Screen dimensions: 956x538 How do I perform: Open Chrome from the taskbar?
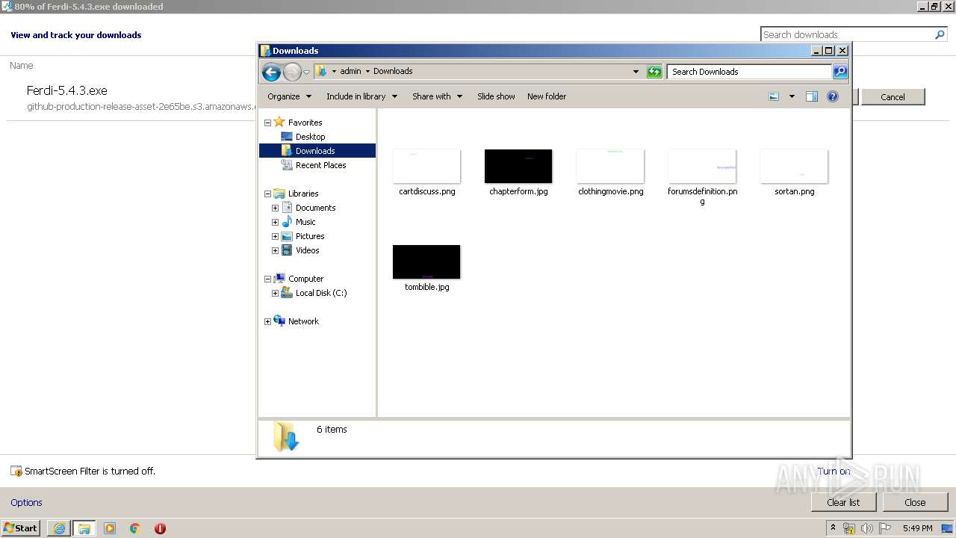tap(135, 528)
